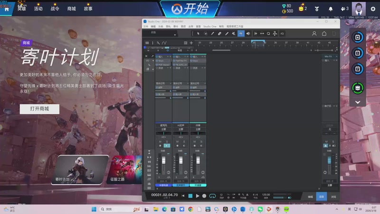Screen dimensions: 380x214
Task: Adjust the timeline horizontal zoom slider
Action: coord(324,50)
